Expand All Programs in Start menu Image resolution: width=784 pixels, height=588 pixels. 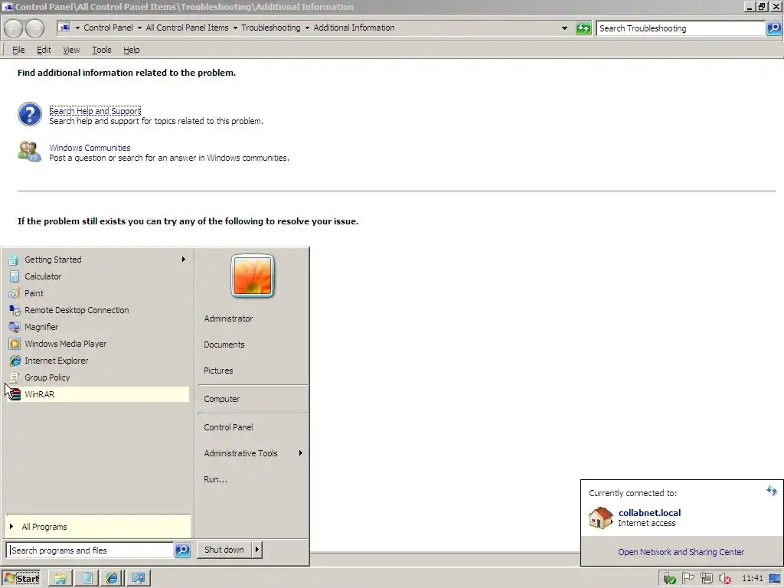98,527
